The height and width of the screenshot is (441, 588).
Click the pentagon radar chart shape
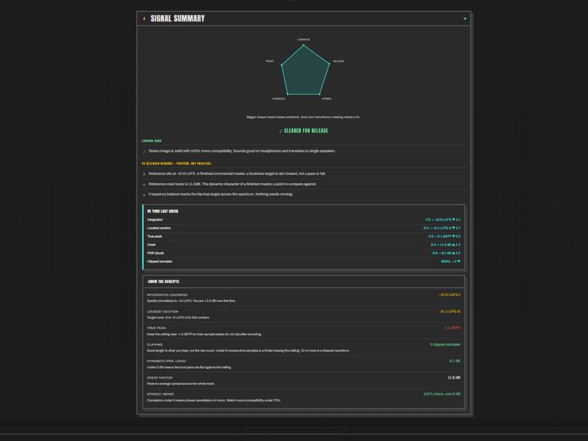[305, 71]
